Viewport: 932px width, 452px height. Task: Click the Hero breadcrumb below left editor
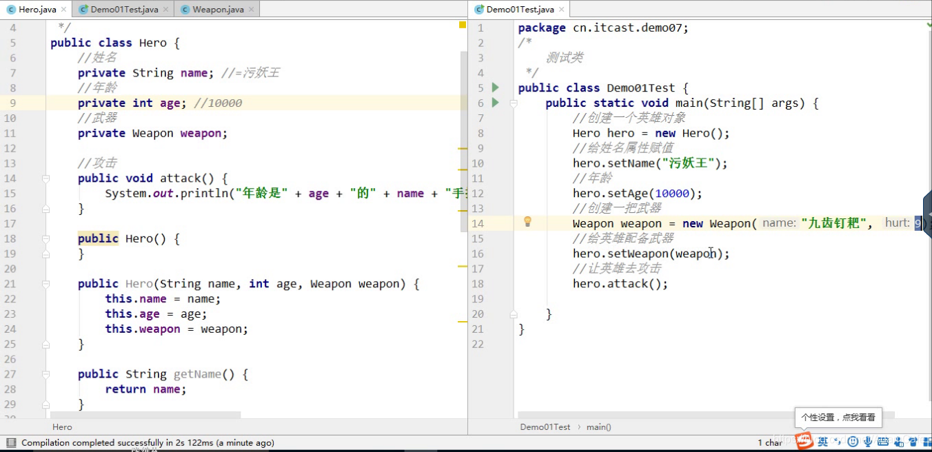click(x=62, y=427)
